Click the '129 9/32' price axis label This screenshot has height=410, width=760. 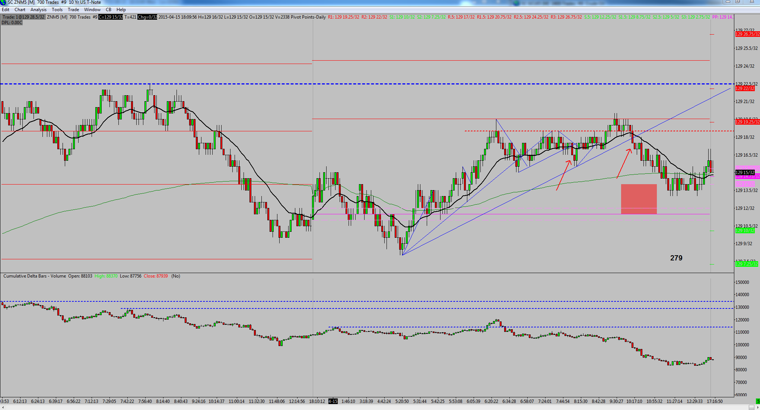pyautogui.click(x=744, y=244)
